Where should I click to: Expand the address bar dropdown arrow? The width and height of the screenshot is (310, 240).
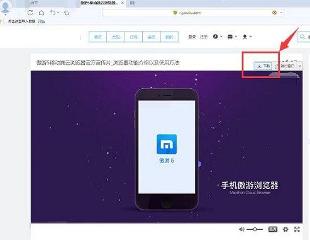click(281, 13)
